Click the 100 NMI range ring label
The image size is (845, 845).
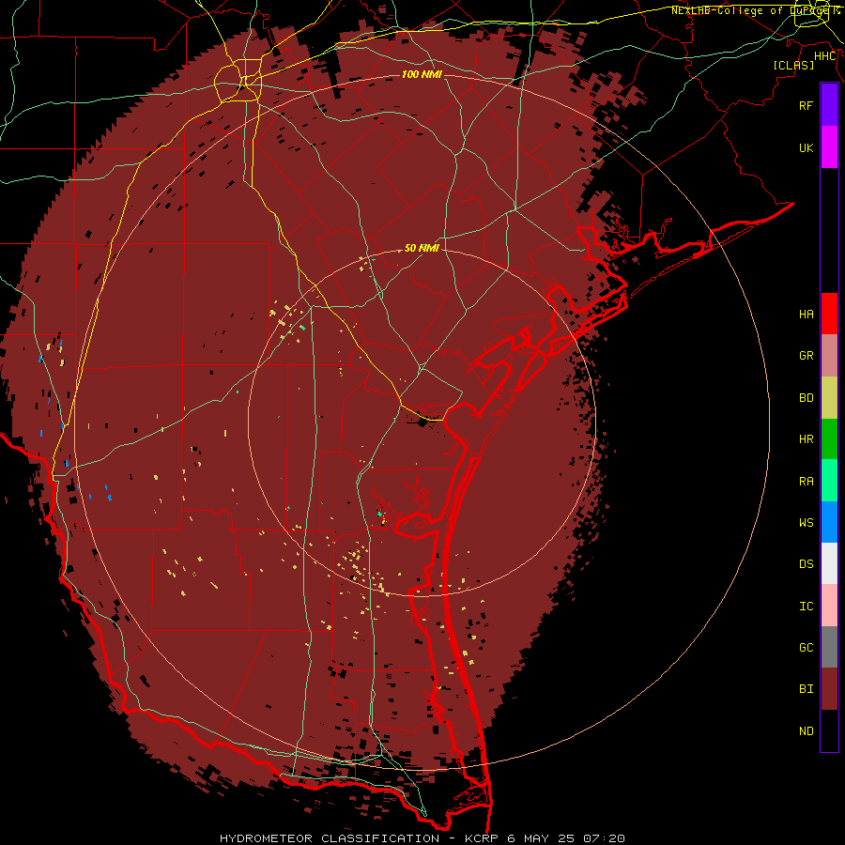tap(422, 74)
